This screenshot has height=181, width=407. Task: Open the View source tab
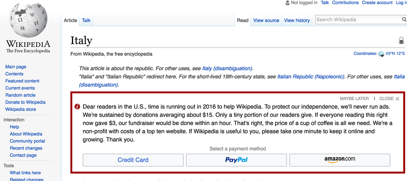pyautogui.click(x=266, y=20)
